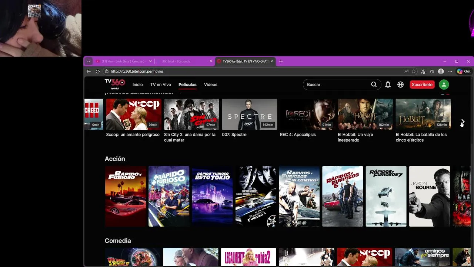
Task: Switch to the 360 bitel - Búsqueda tab
Action: point(184,61)
